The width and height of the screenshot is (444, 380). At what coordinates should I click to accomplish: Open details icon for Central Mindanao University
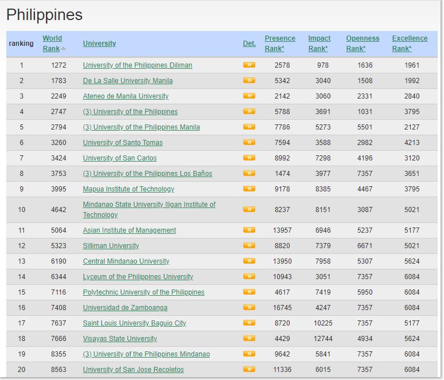coord(249,261)
